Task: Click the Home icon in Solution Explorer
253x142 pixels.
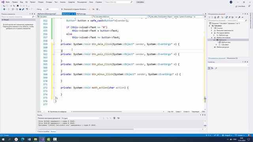Action: [x=215, y=17]
